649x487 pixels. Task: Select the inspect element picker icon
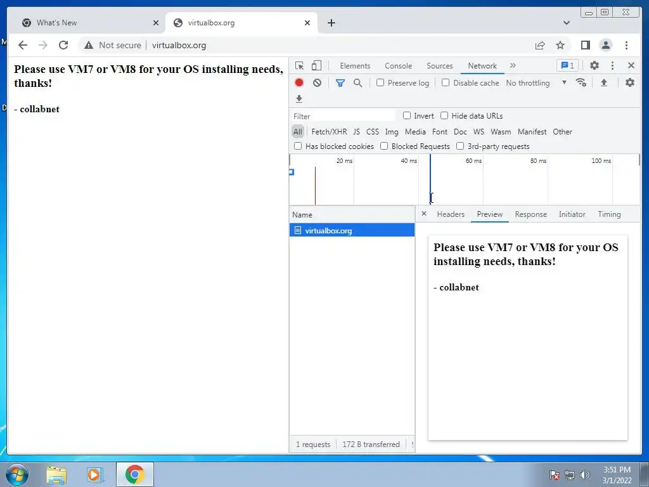pos(299,65)
